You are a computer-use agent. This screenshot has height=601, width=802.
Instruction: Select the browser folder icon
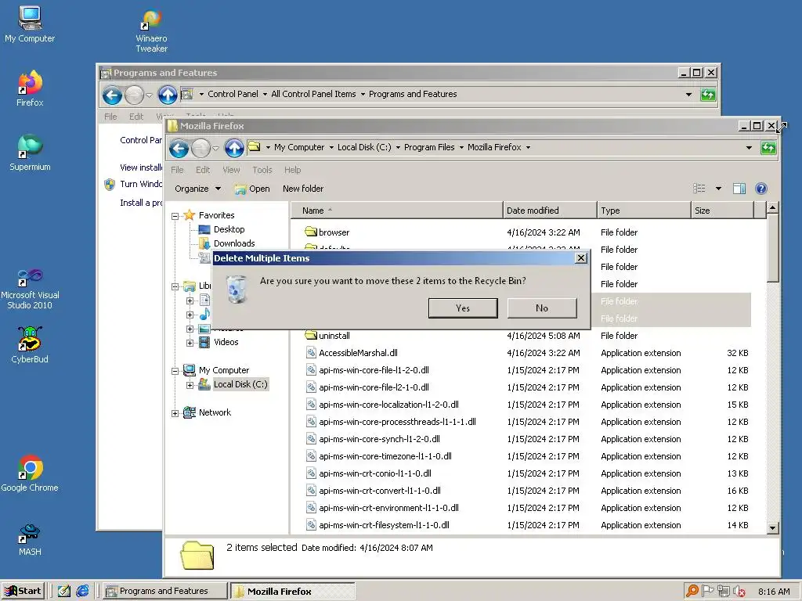click(x=310, y=232)
